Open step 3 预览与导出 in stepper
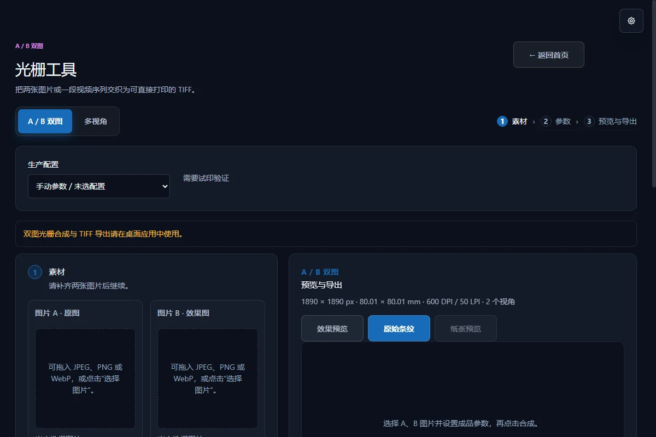This screenshot has width=656, height=437. [x=610, y=121]
